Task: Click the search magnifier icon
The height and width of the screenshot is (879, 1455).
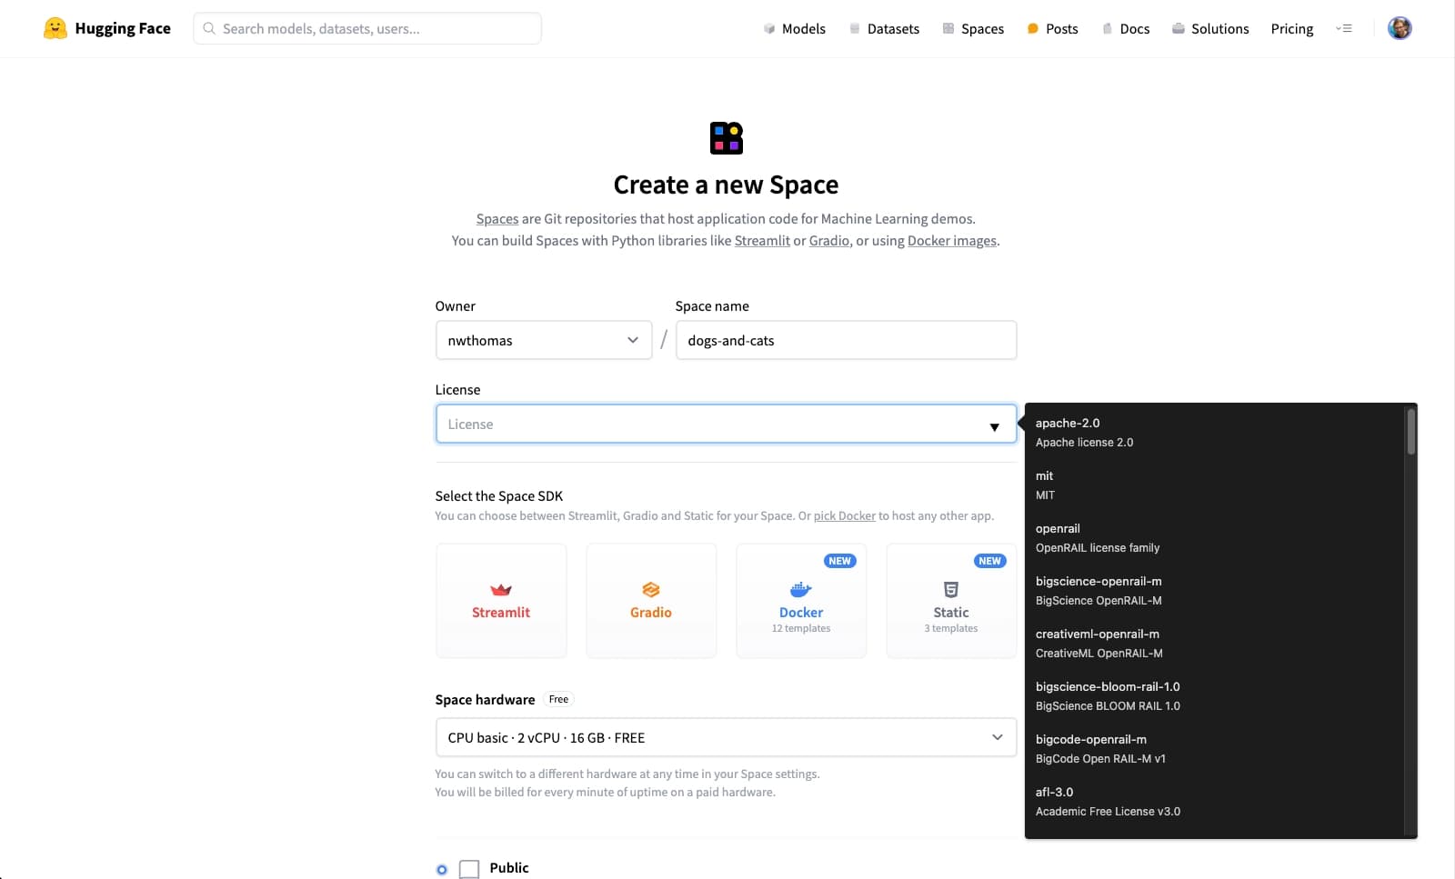Action: [x=210, y=28]
